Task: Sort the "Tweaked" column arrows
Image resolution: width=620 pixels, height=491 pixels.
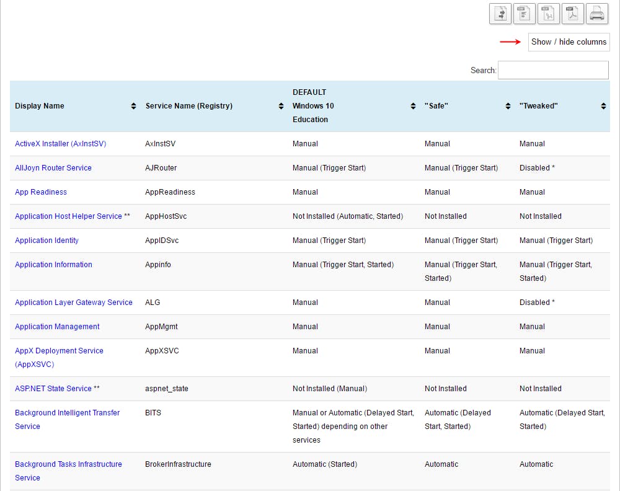Action: (603, 106)
